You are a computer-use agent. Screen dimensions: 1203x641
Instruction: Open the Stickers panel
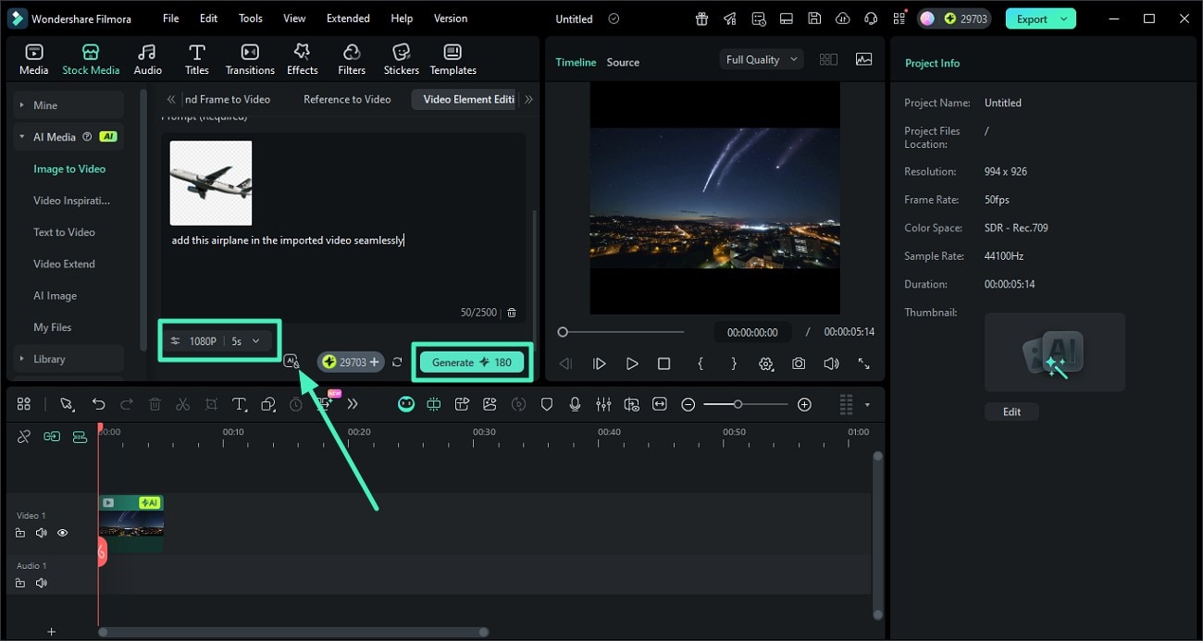pos(401,59)
